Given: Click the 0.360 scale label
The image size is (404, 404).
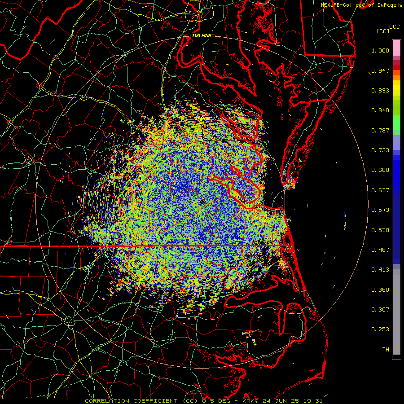Looking at the screenshot, I should click(380, 290).
